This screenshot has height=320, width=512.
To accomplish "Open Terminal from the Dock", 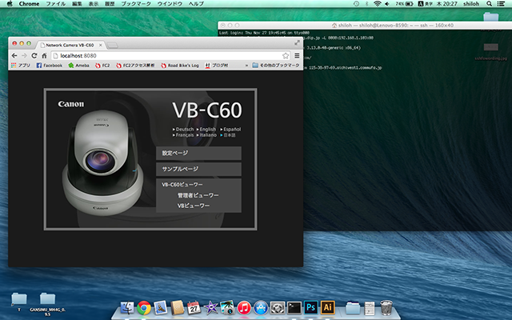I will coord(294,307).
